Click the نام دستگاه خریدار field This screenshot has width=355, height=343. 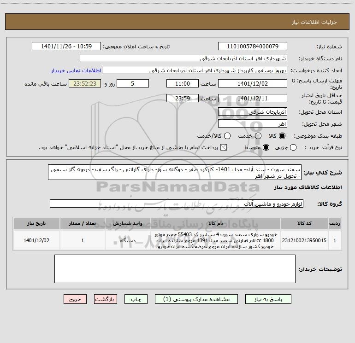pyautogui.click(x=183, y=58)
